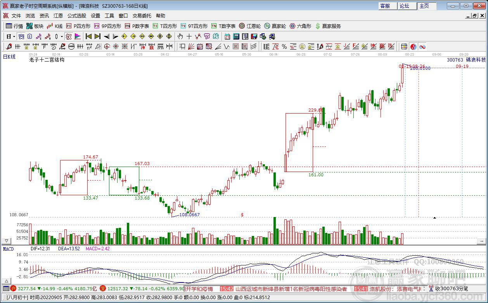488x303 pixels.
Task: Open the calendar icon in toolbar
Action: point(227,36)
